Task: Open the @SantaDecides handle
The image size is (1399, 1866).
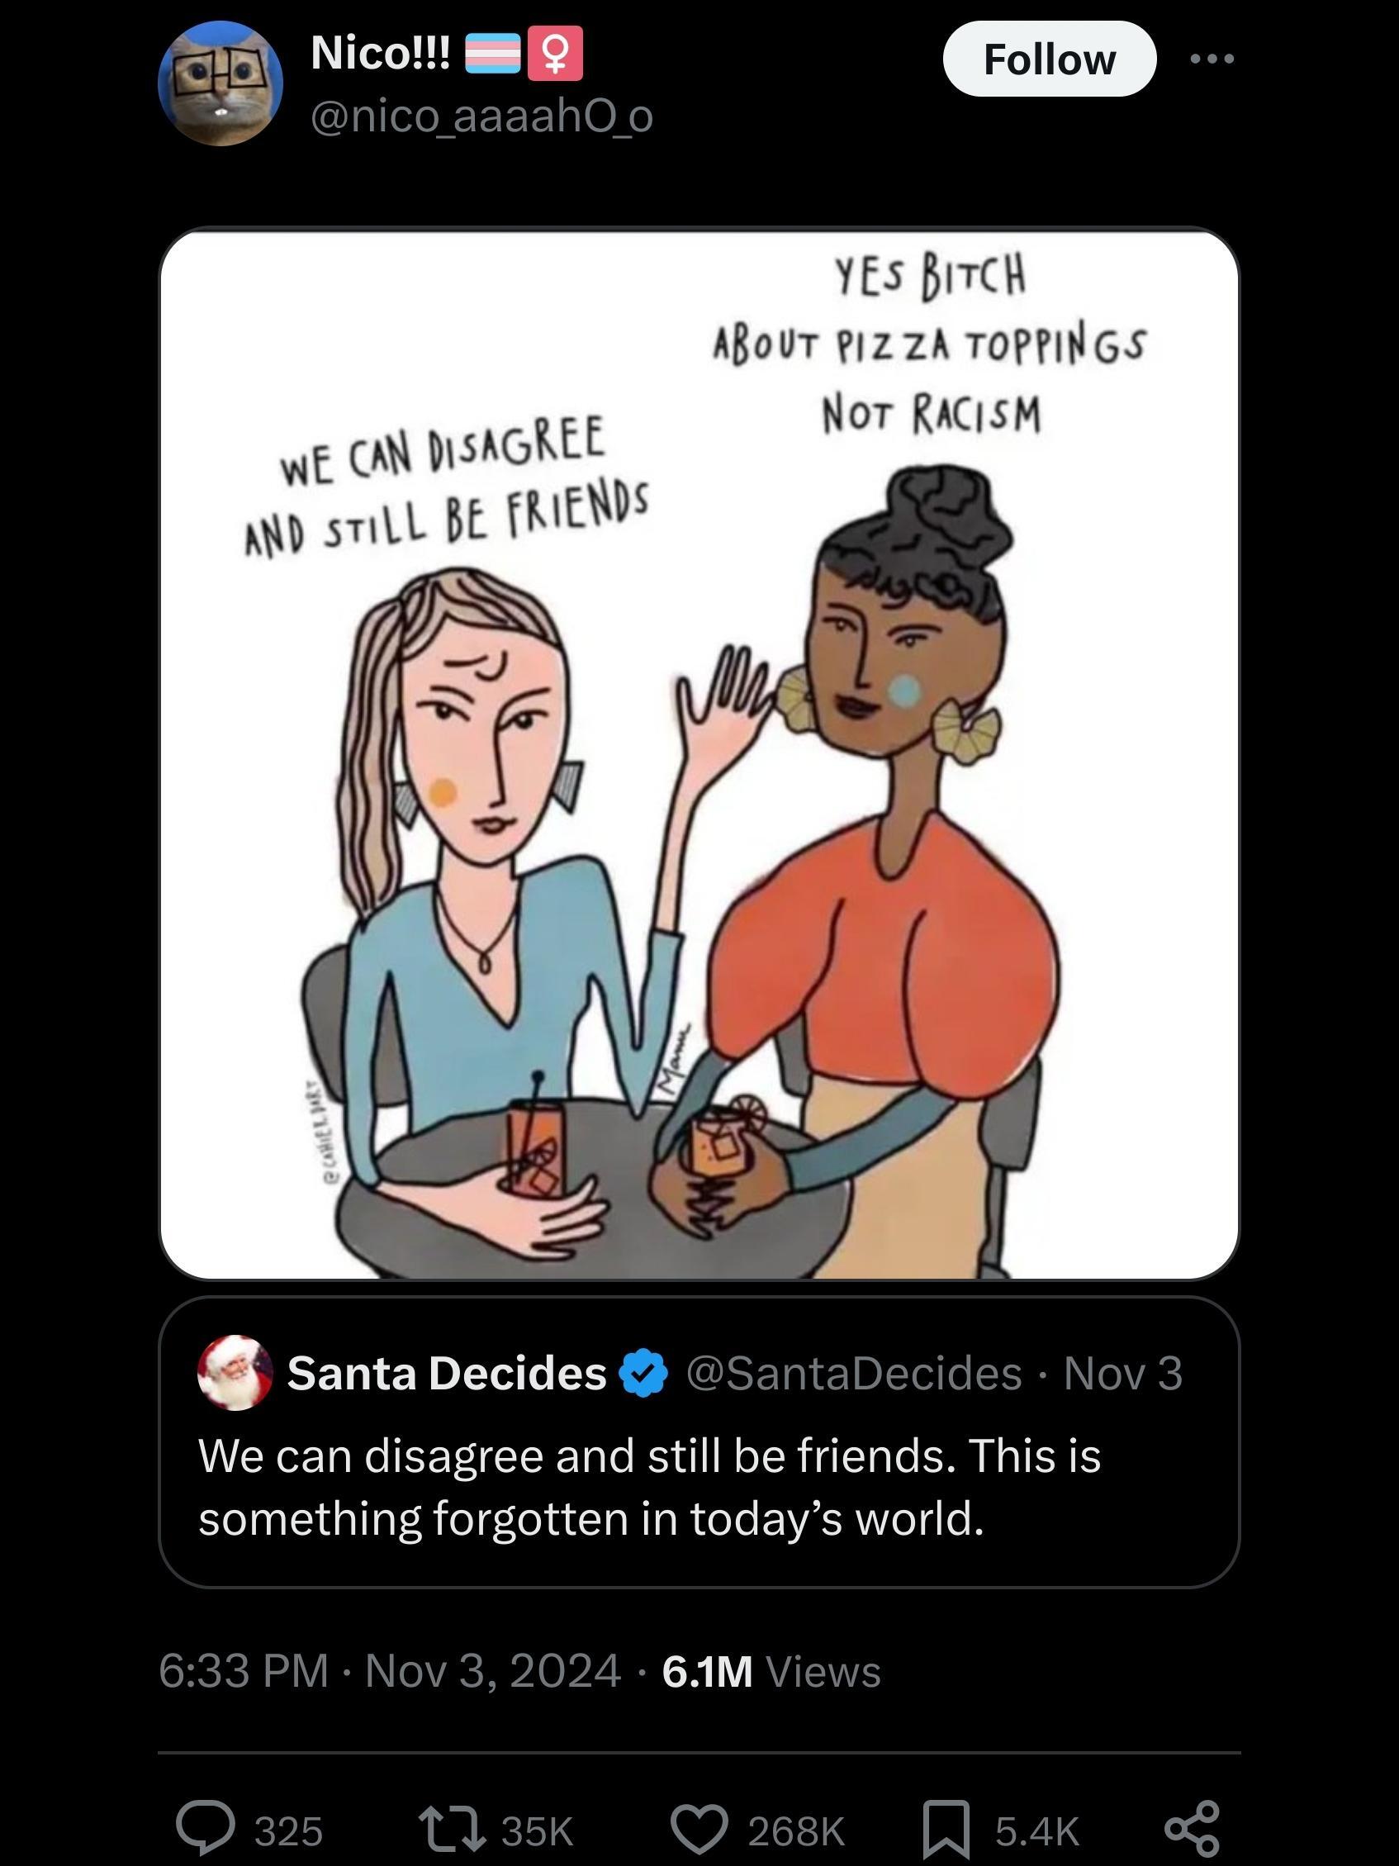Action: coord(853,1373)
